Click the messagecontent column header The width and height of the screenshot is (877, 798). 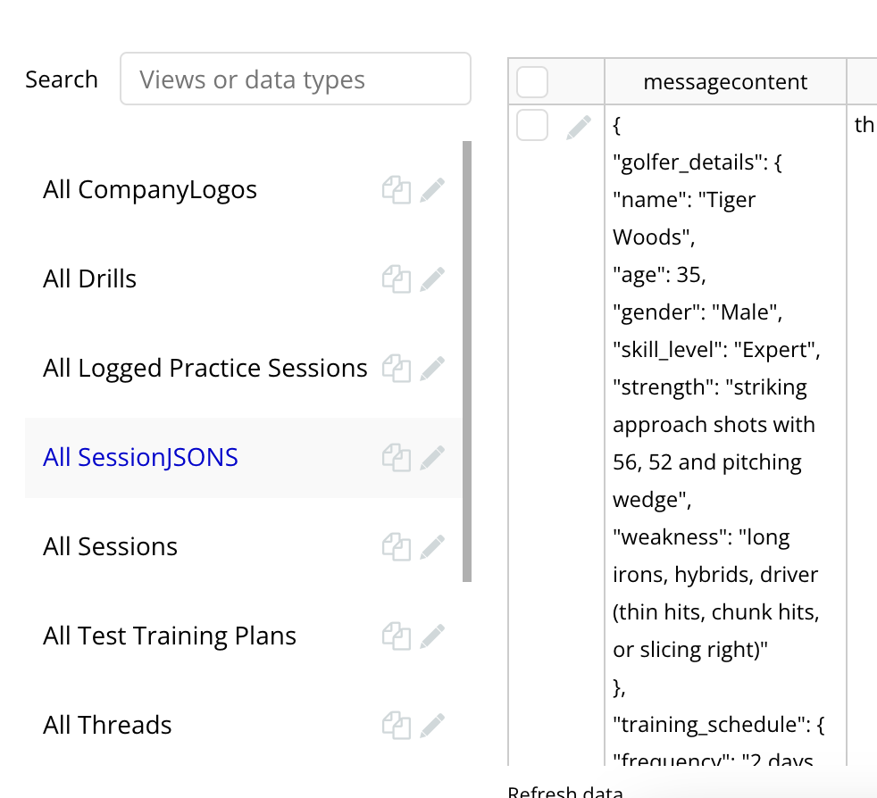725,81
